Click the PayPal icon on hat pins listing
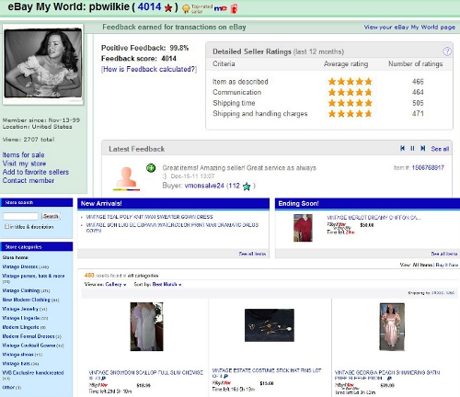The height and width of the screenshot is (397, 460). pyautogui.click(x=226, y=376)
